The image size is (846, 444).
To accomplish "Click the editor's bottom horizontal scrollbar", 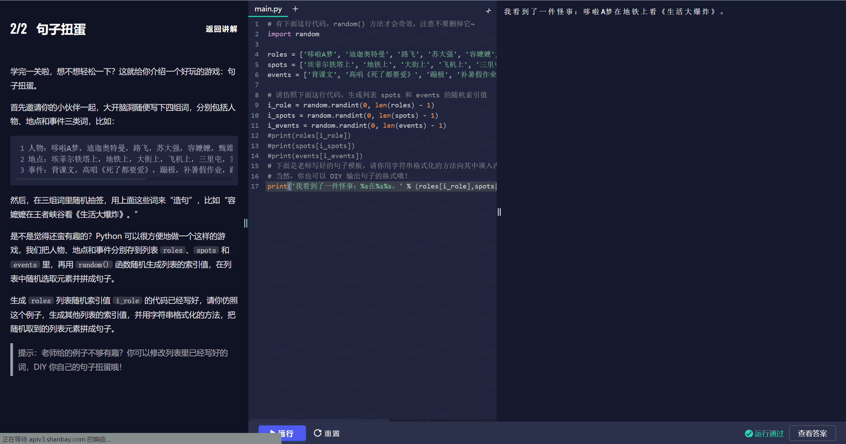I will pos(319,420).
